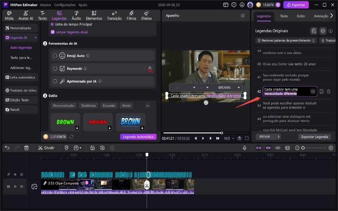Click the Exportar Legenda button
The image size is (338, 211).
314,137
